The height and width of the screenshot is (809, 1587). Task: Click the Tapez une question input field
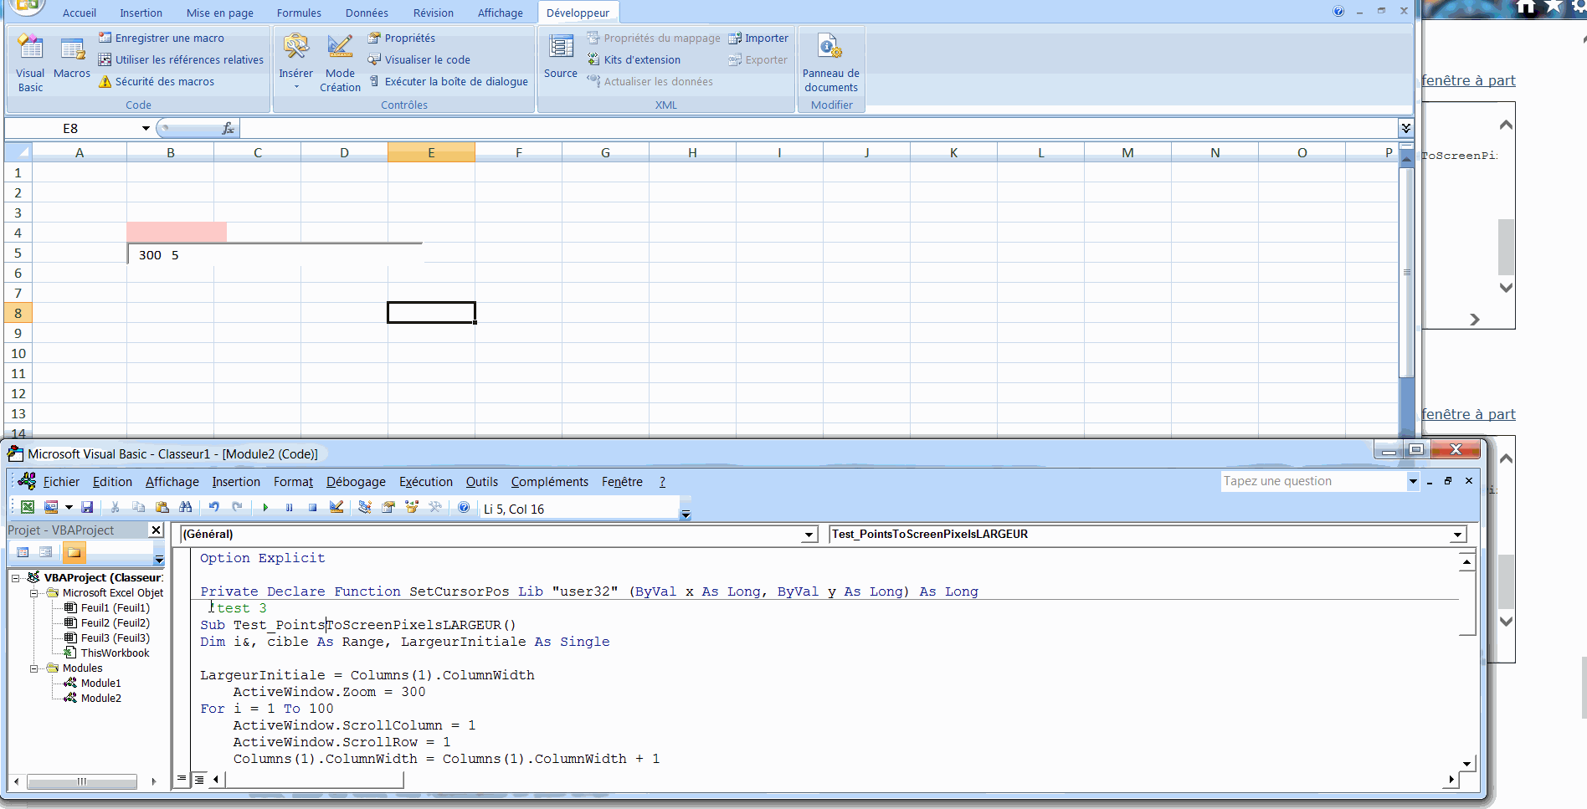[1313, 481]
